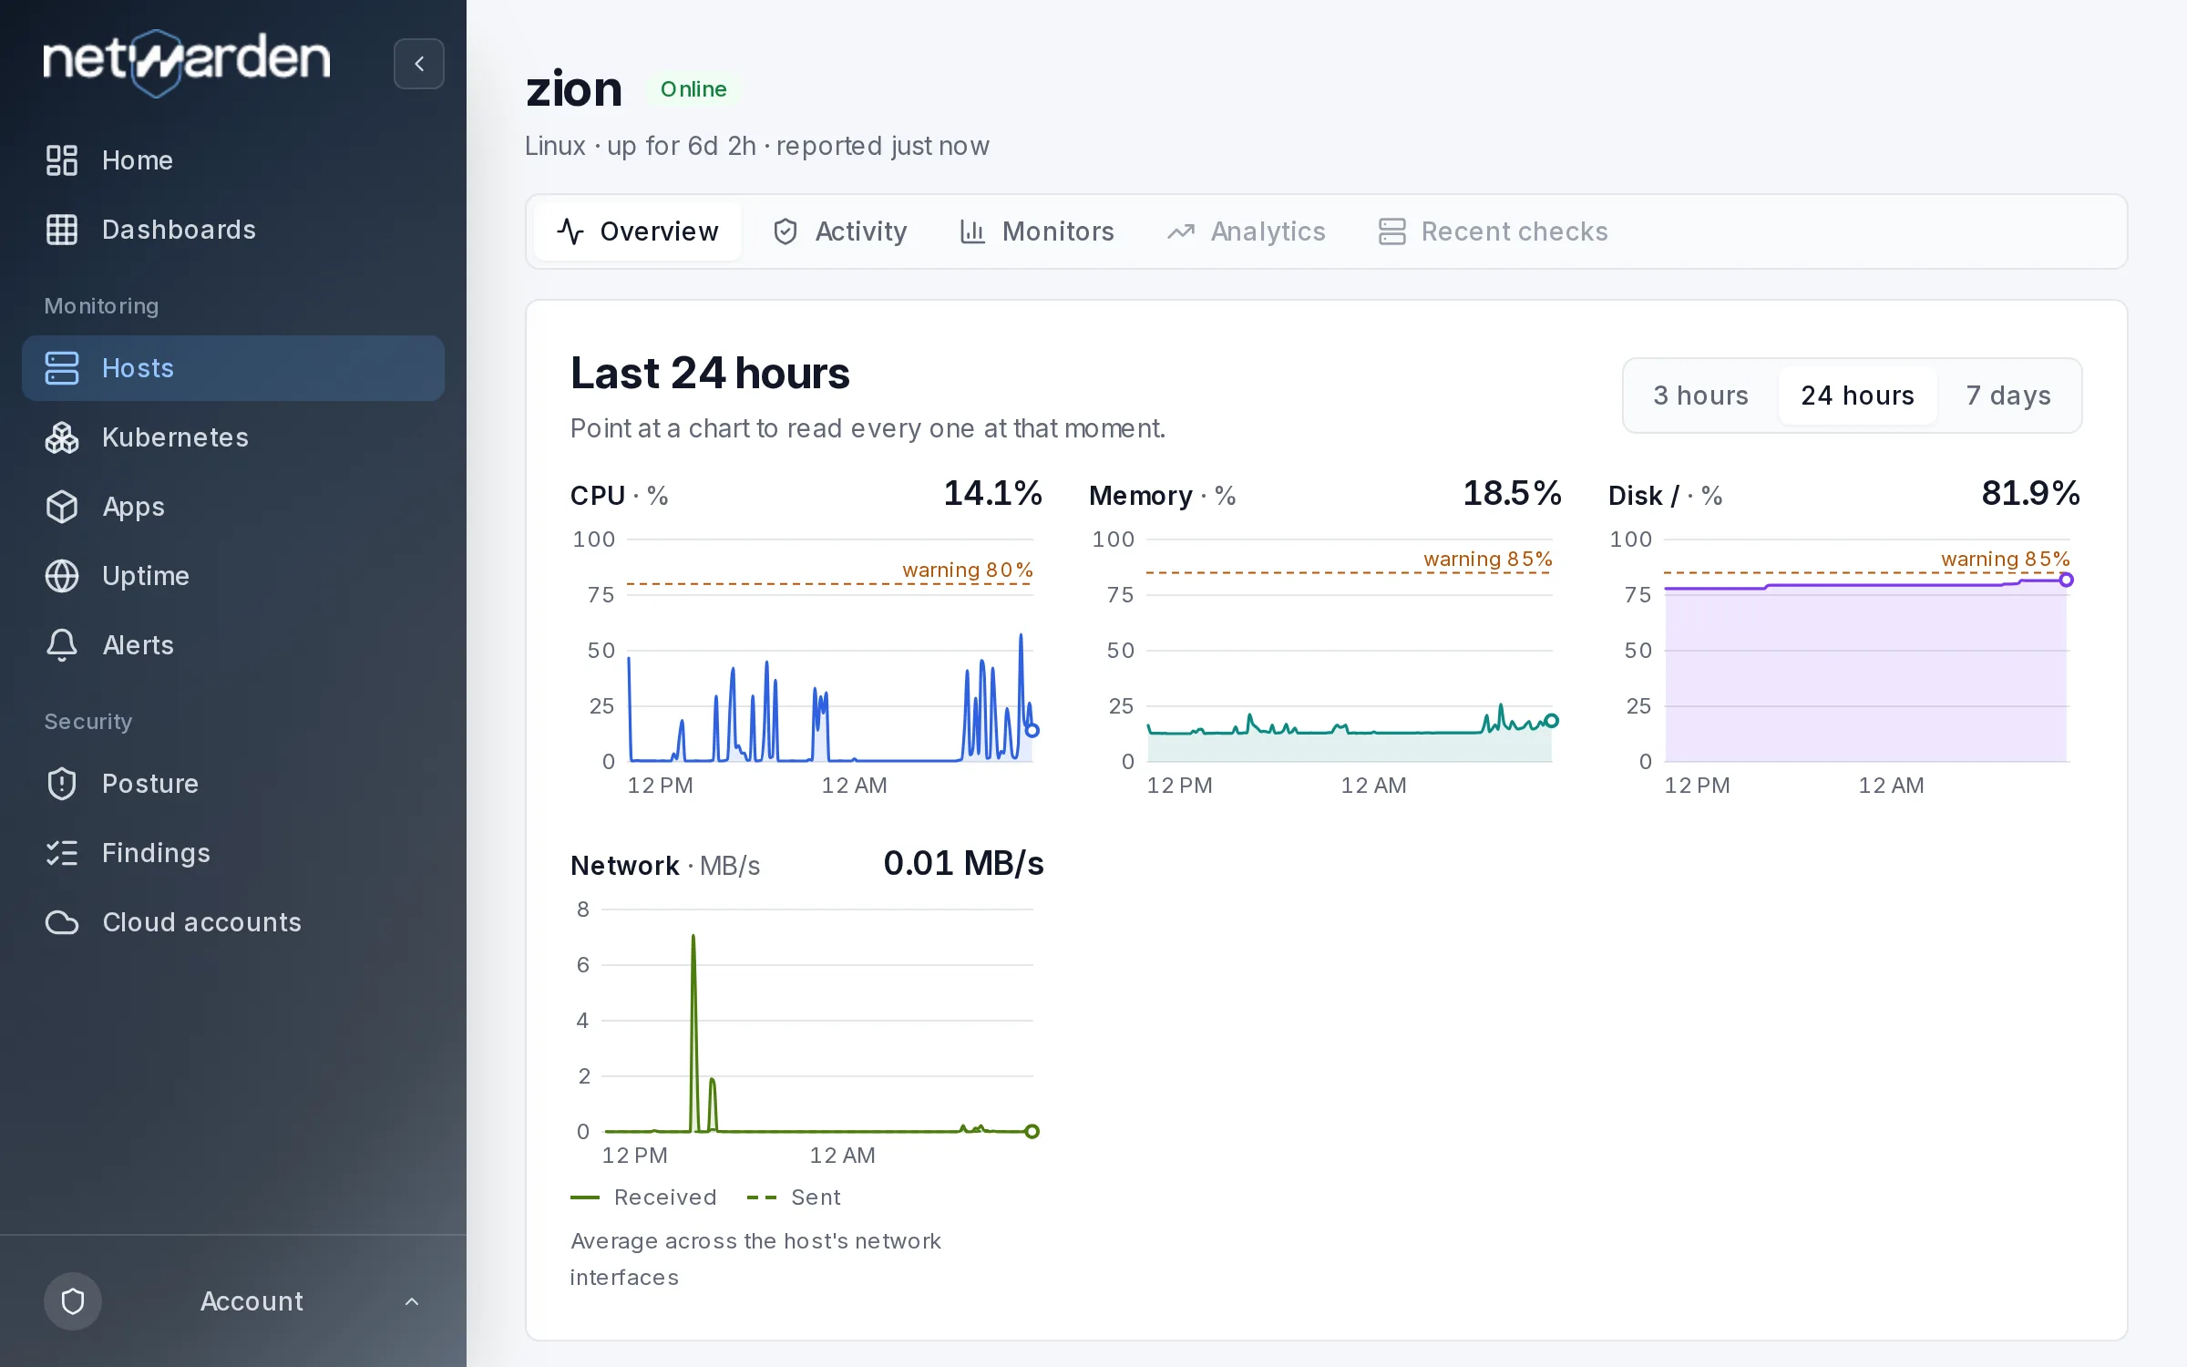Screen dimensions: 2187x1367
Task: Select the 24 hours time range
Action: click(1857, 396)
